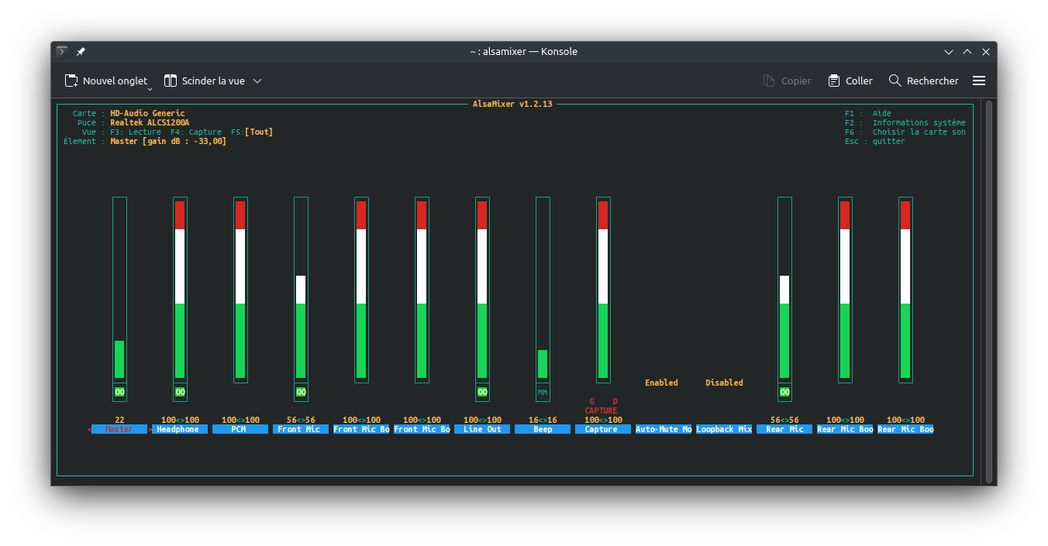Expand the Scinder la vue dropdown arrow
Screen dimensions: 1048x546
[x=258, y=81]
